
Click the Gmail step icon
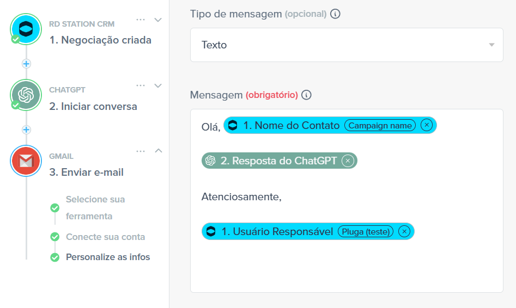(26, 161)
